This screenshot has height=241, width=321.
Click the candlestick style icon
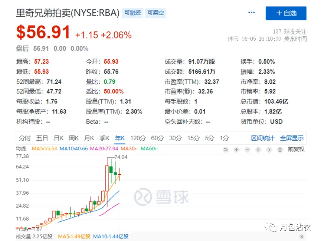pos(280,150)
